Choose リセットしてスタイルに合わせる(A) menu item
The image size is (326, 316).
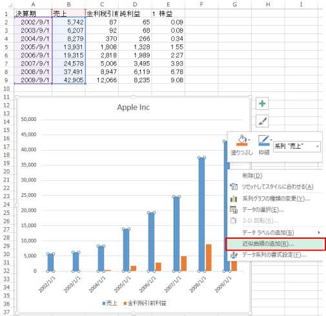275,187
